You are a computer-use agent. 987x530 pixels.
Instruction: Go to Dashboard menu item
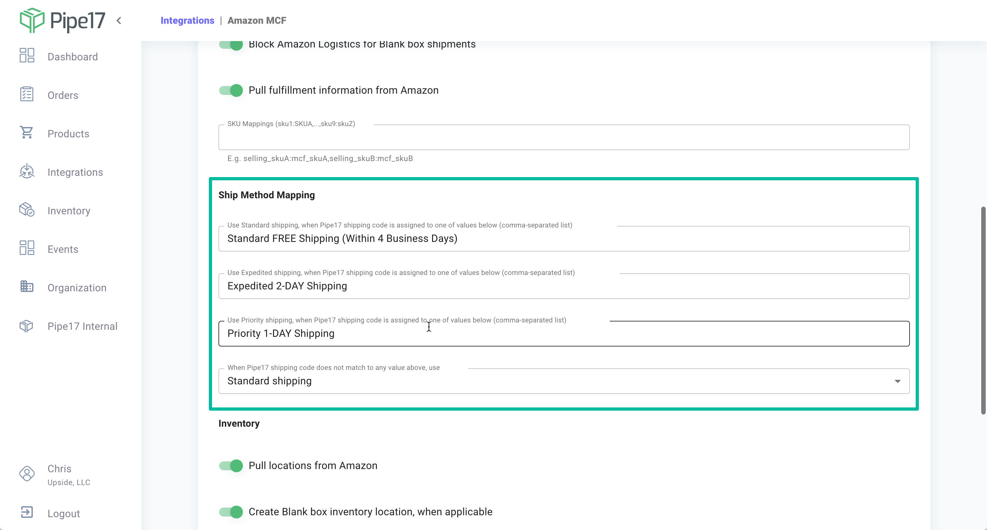tap(73, 57)
